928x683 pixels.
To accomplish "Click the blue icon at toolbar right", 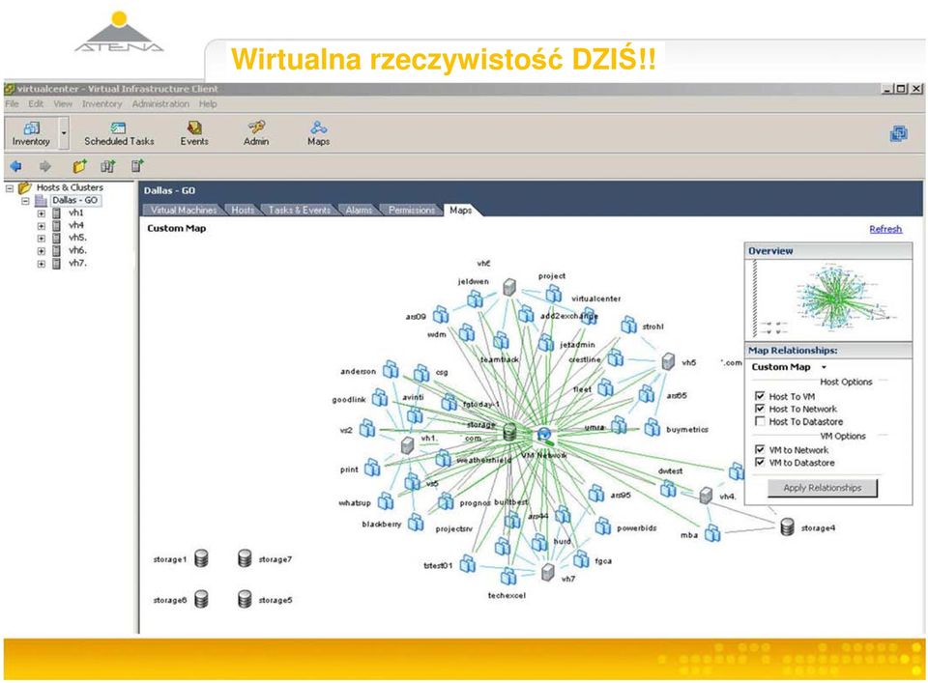I will point(898,133).
